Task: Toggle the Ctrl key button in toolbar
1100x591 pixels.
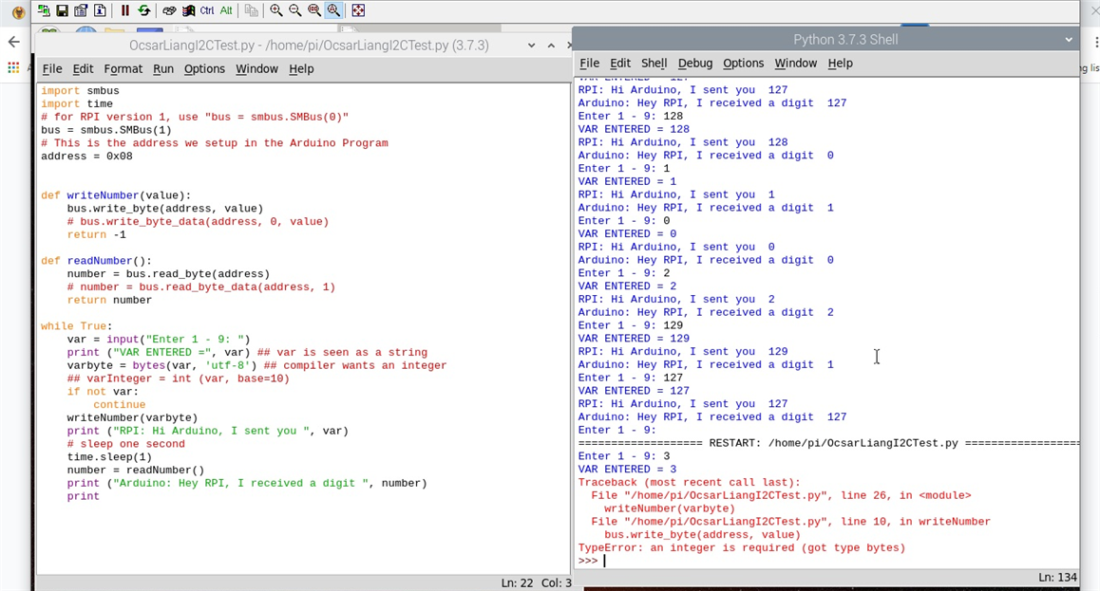Action: [206, 10]
